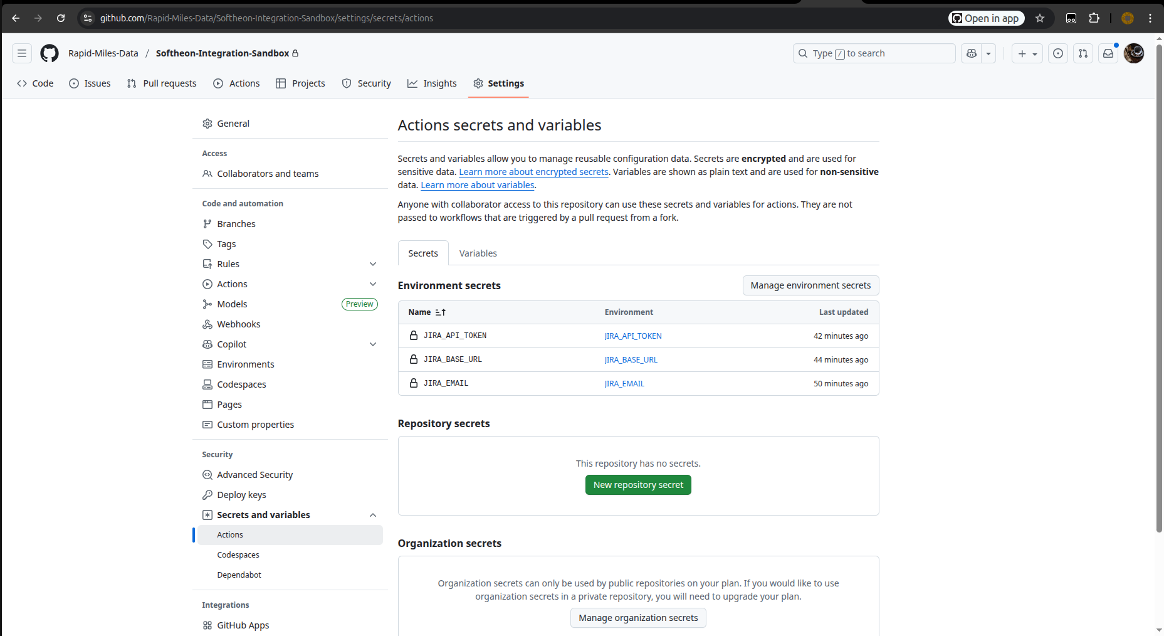Open Dependabot secrets sub-item

(290, 575)
